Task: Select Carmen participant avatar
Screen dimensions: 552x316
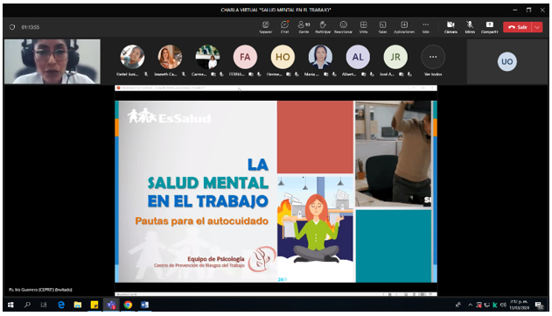Action: 207,57
